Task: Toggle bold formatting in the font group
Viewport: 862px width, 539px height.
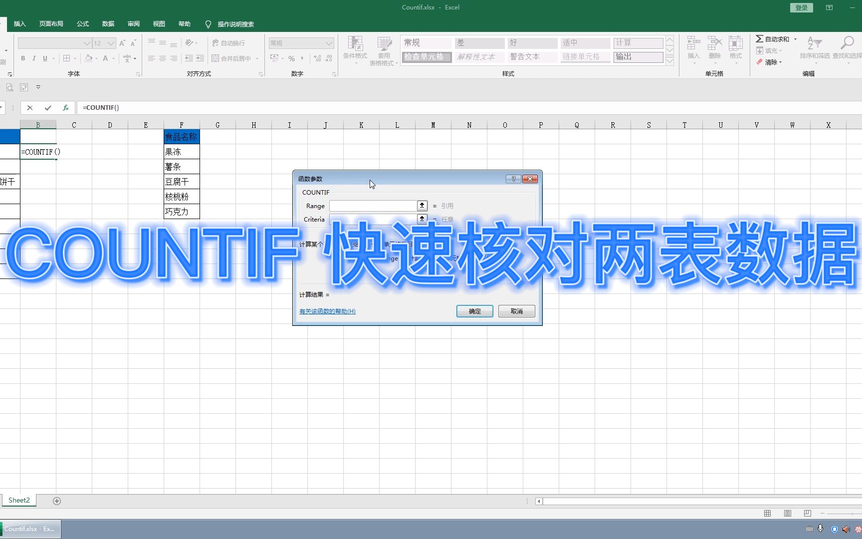Action: [23, 58]
